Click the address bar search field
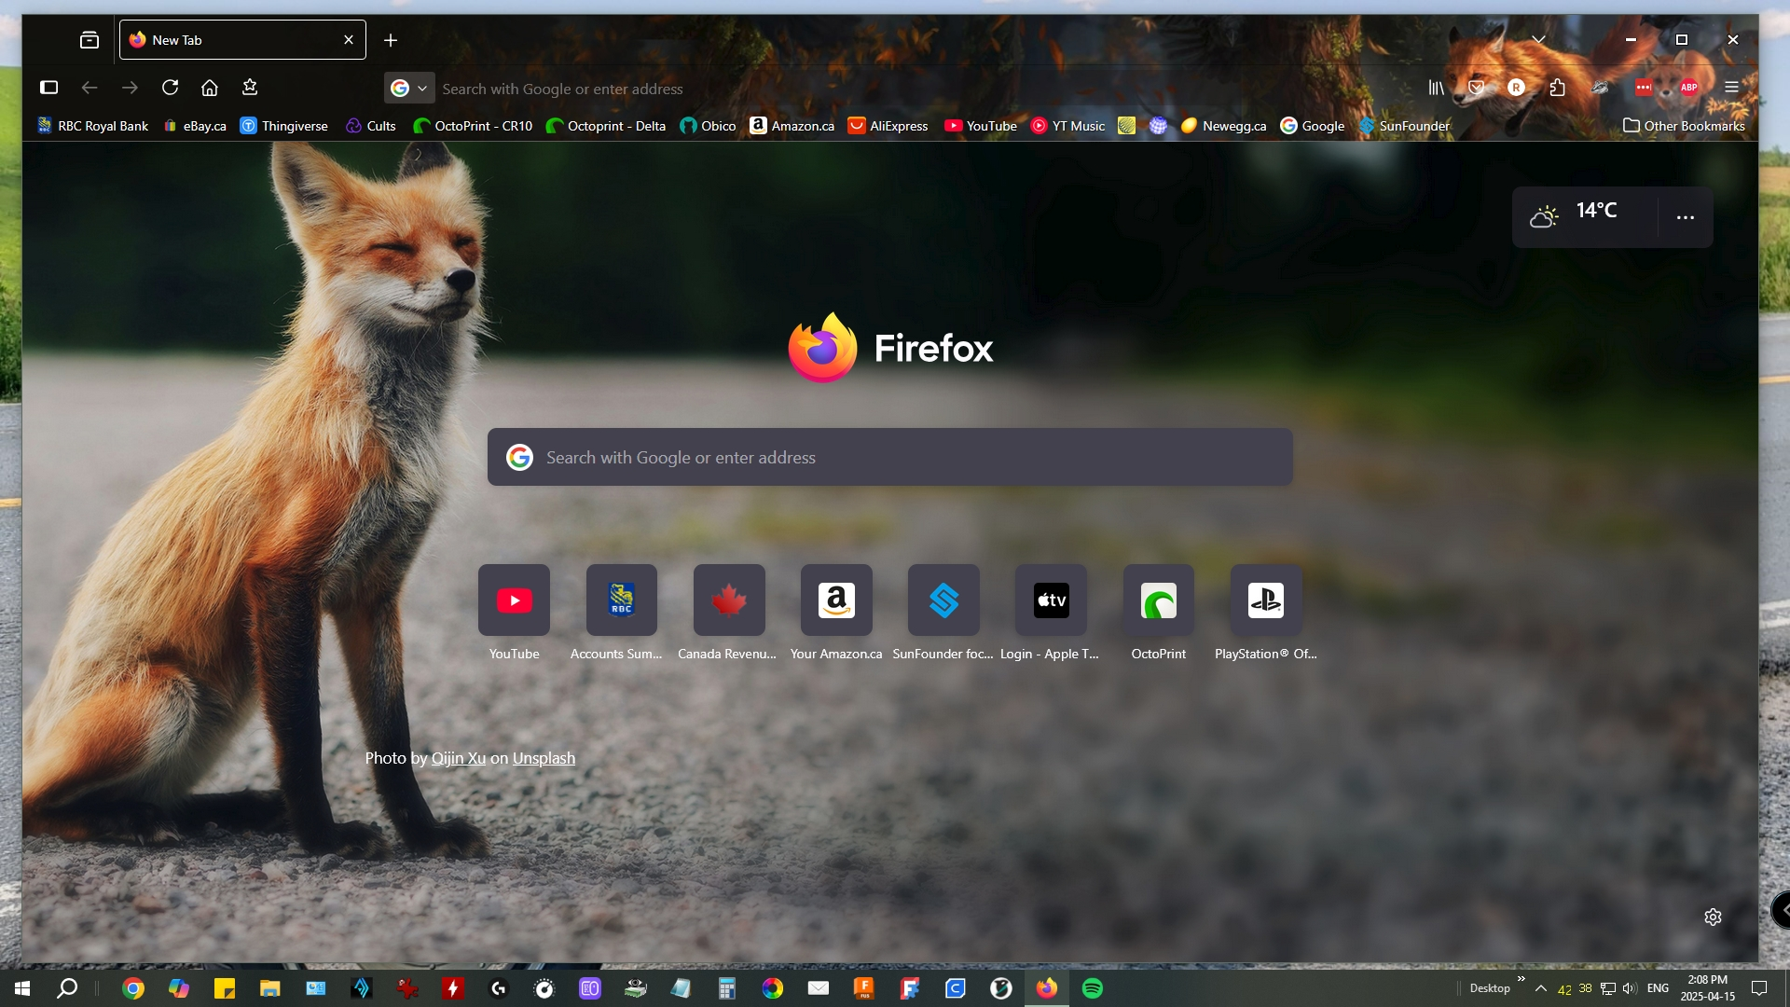This screenshot has width=1790, height=1007. (x=895, y=89)
